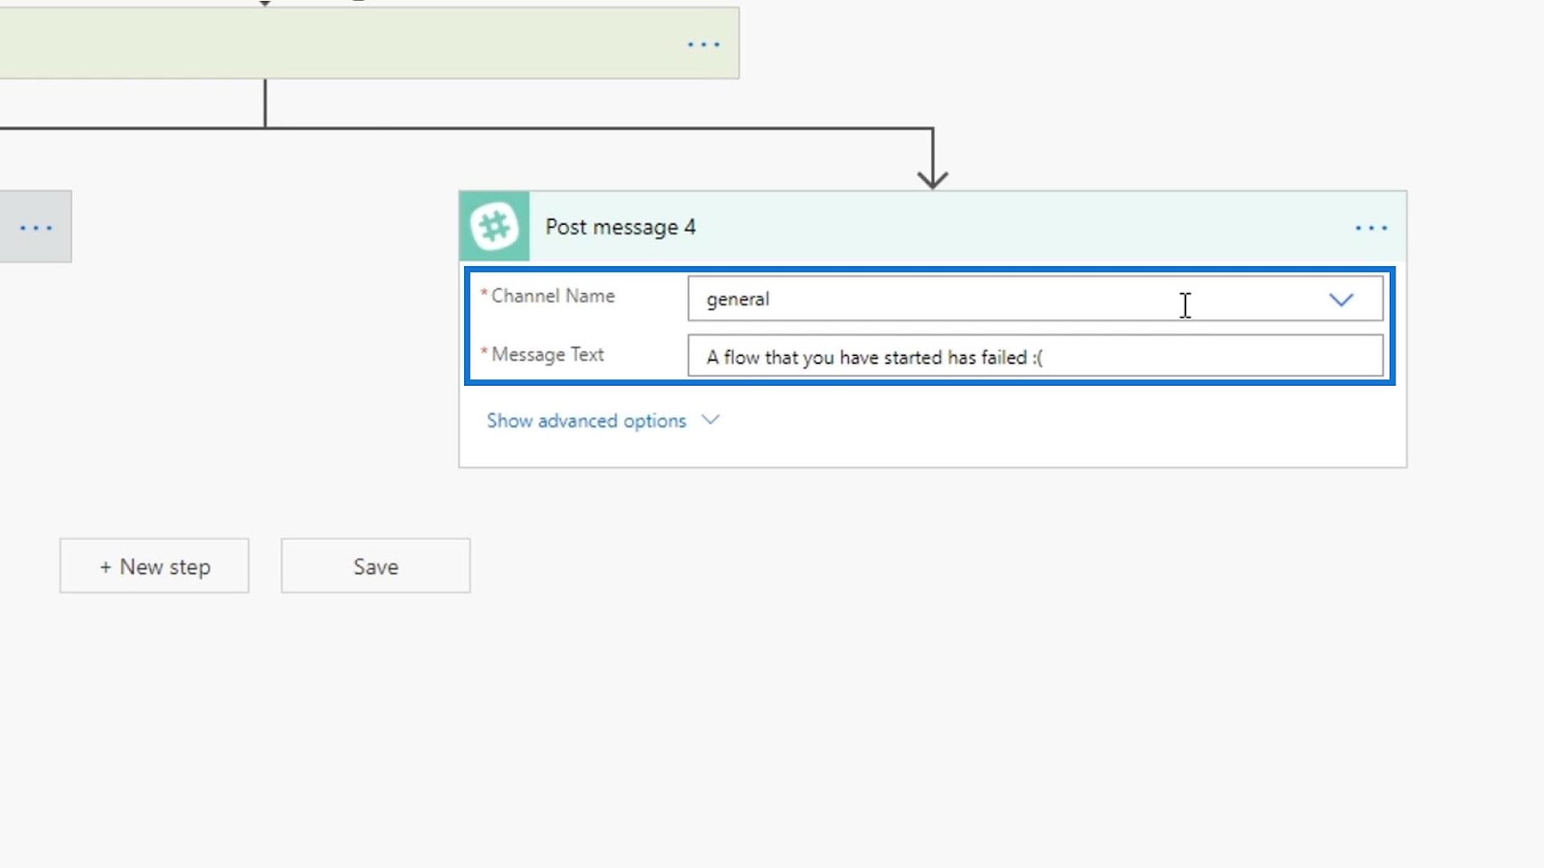Click the down arrowhead above Post message 4

[x=932, y=177]
